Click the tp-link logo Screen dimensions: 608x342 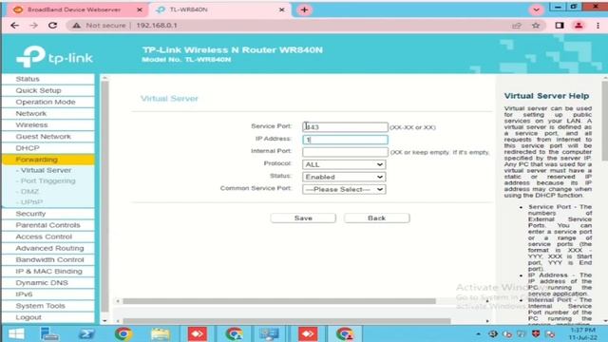click(54, 57)
